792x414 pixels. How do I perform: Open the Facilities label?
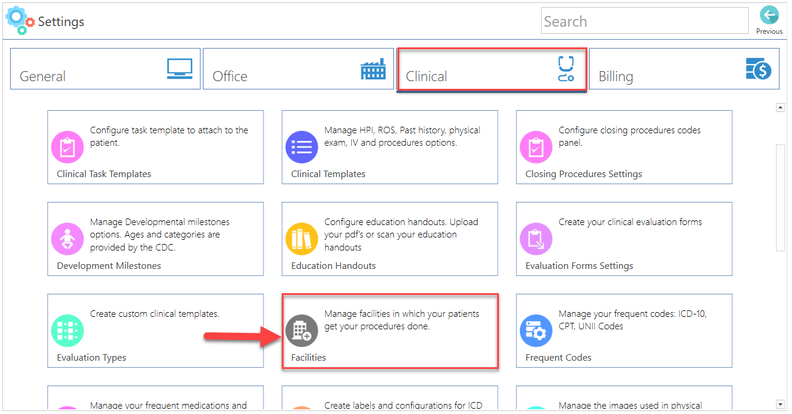[x=308, y=358]
